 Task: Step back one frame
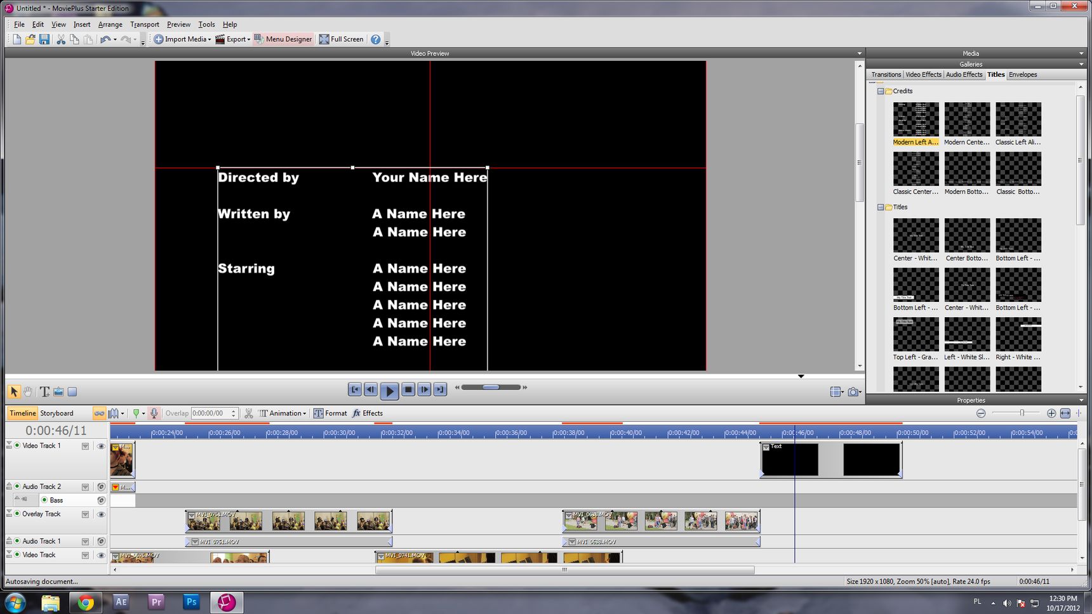(x=371, y=389)
